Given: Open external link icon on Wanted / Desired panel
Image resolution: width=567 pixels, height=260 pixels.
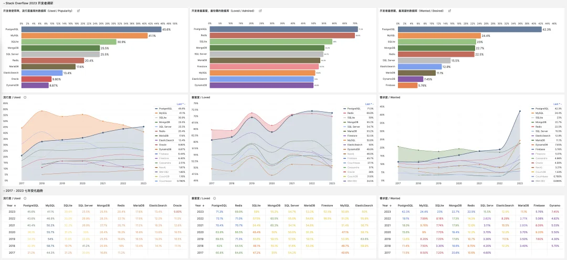Looking at the screenshot, I should (x=449, y=11).
